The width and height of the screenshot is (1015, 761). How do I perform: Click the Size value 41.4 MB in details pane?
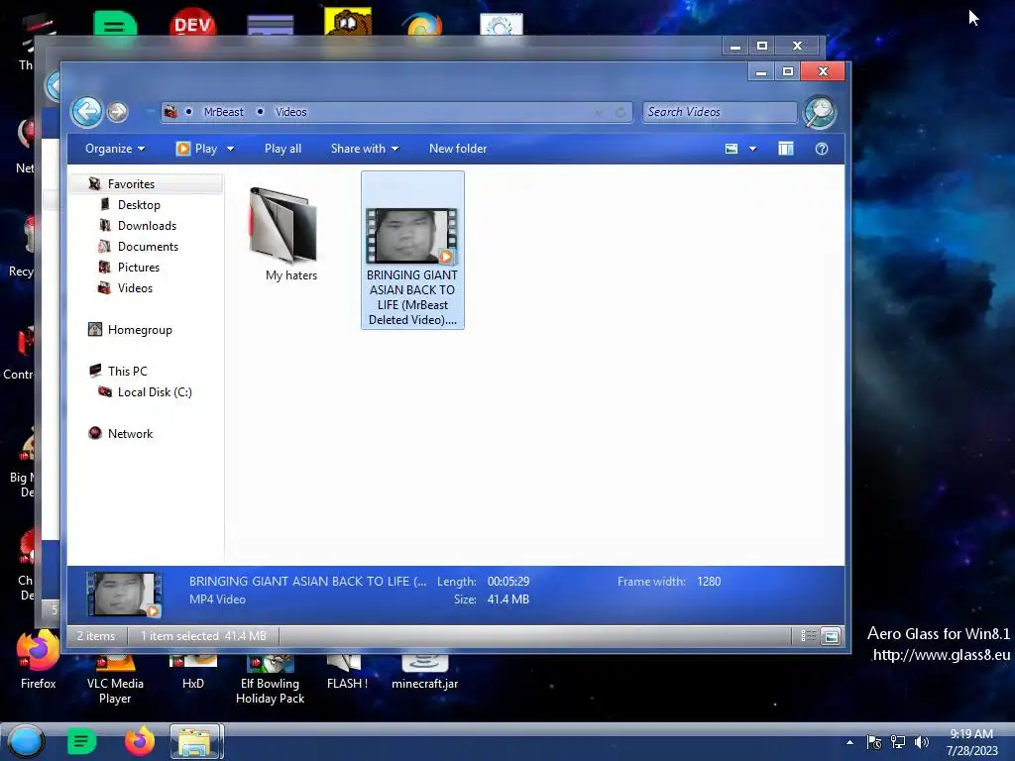(508, 599)
